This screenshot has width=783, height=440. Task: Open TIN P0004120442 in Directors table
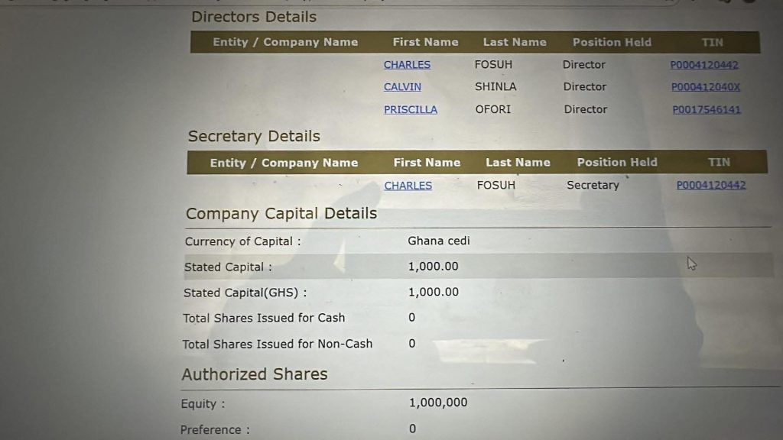[x=704, y=65]
